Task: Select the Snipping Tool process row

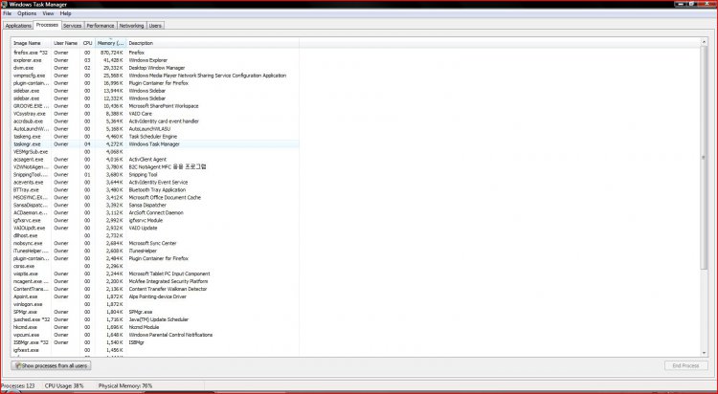Action: tap(155, 175)
